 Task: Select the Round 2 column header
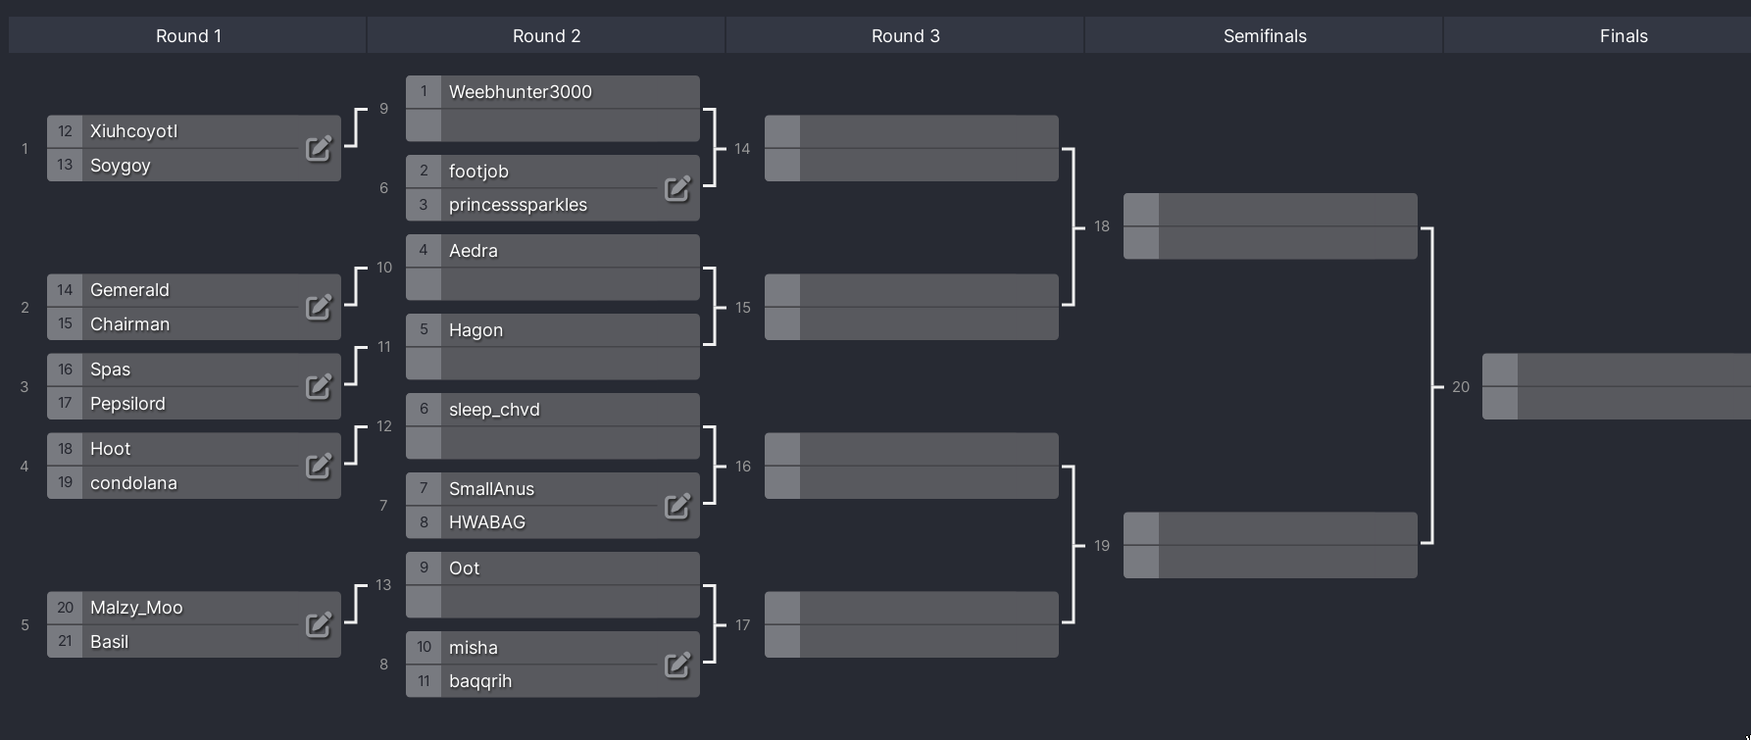[x=546, y=36]
